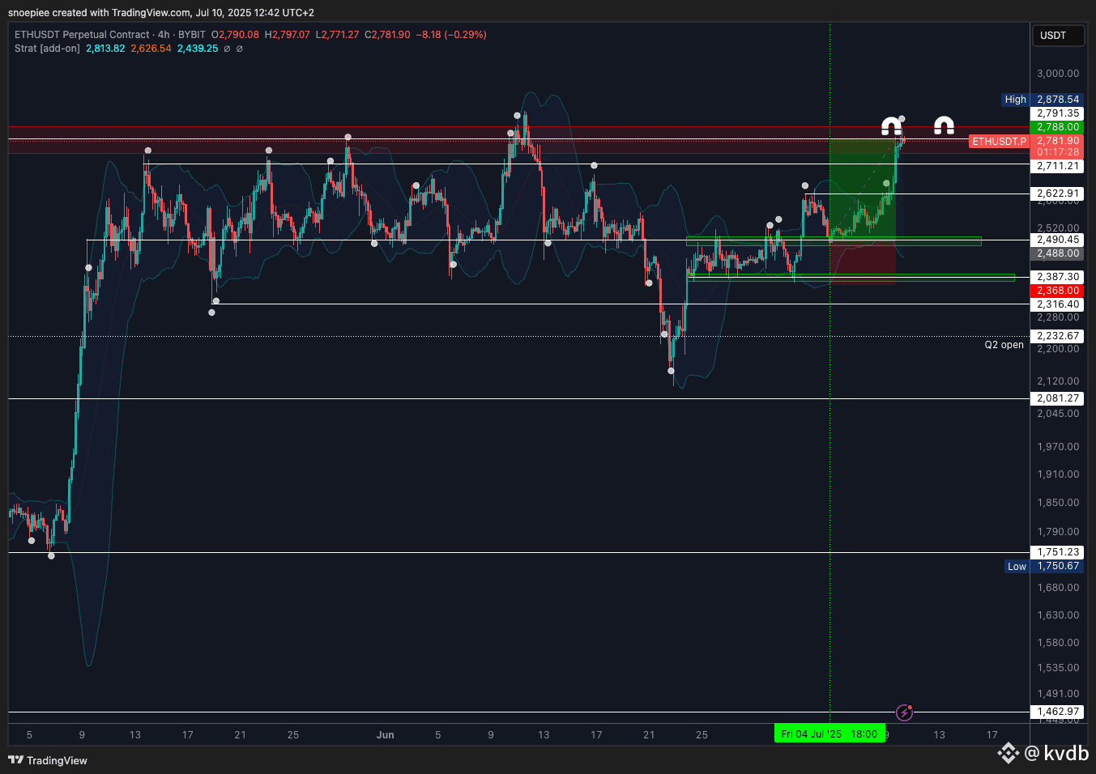1096x774 pixels.
Task: Click the gray price label 2,488.00
Action: [x=1058, y=253]
